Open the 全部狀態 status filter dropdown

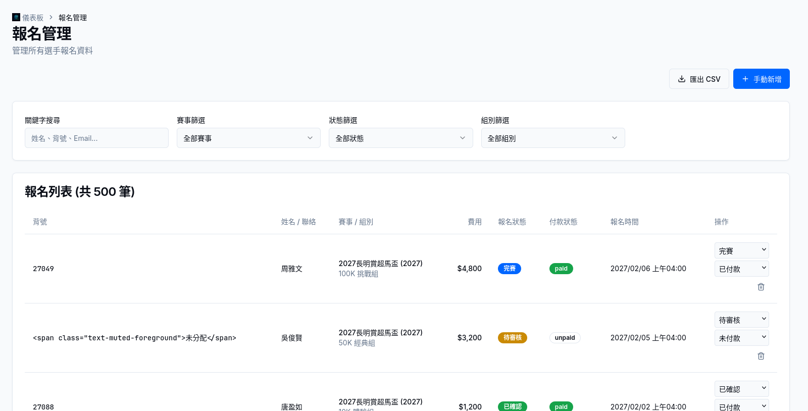pos(401,138)
